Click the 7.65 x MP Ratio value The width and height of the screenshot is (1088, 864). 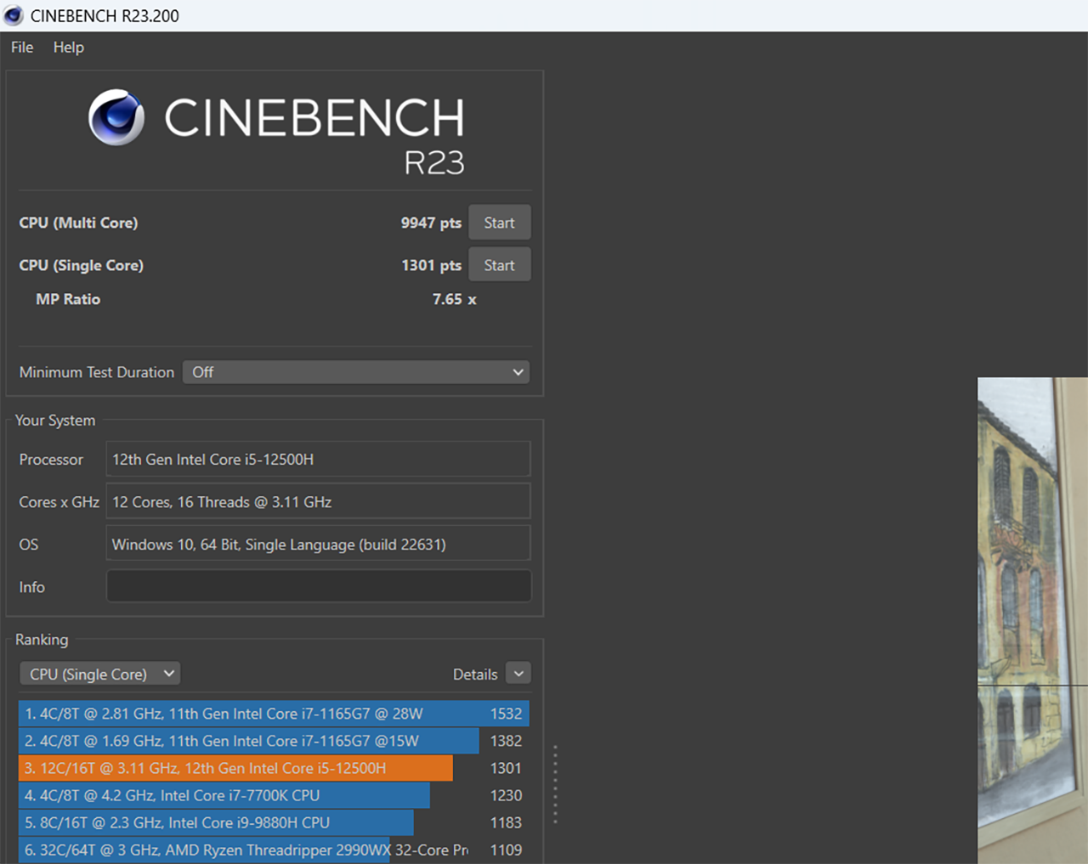click(x=454, y=299)
